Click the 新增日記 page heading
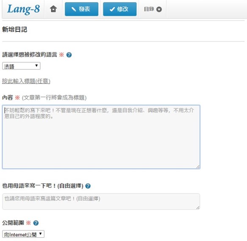The image size is (247, 241). [x=14, y=30]
